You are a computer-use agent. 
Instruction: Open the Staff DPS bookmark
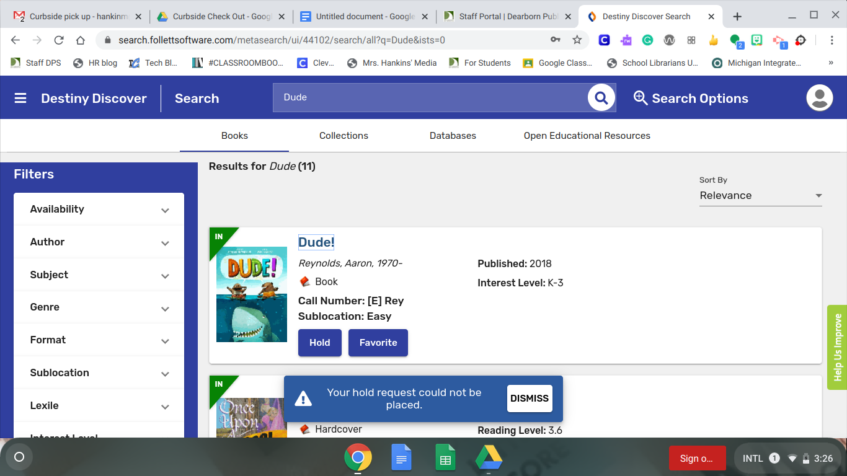(36, 63)
